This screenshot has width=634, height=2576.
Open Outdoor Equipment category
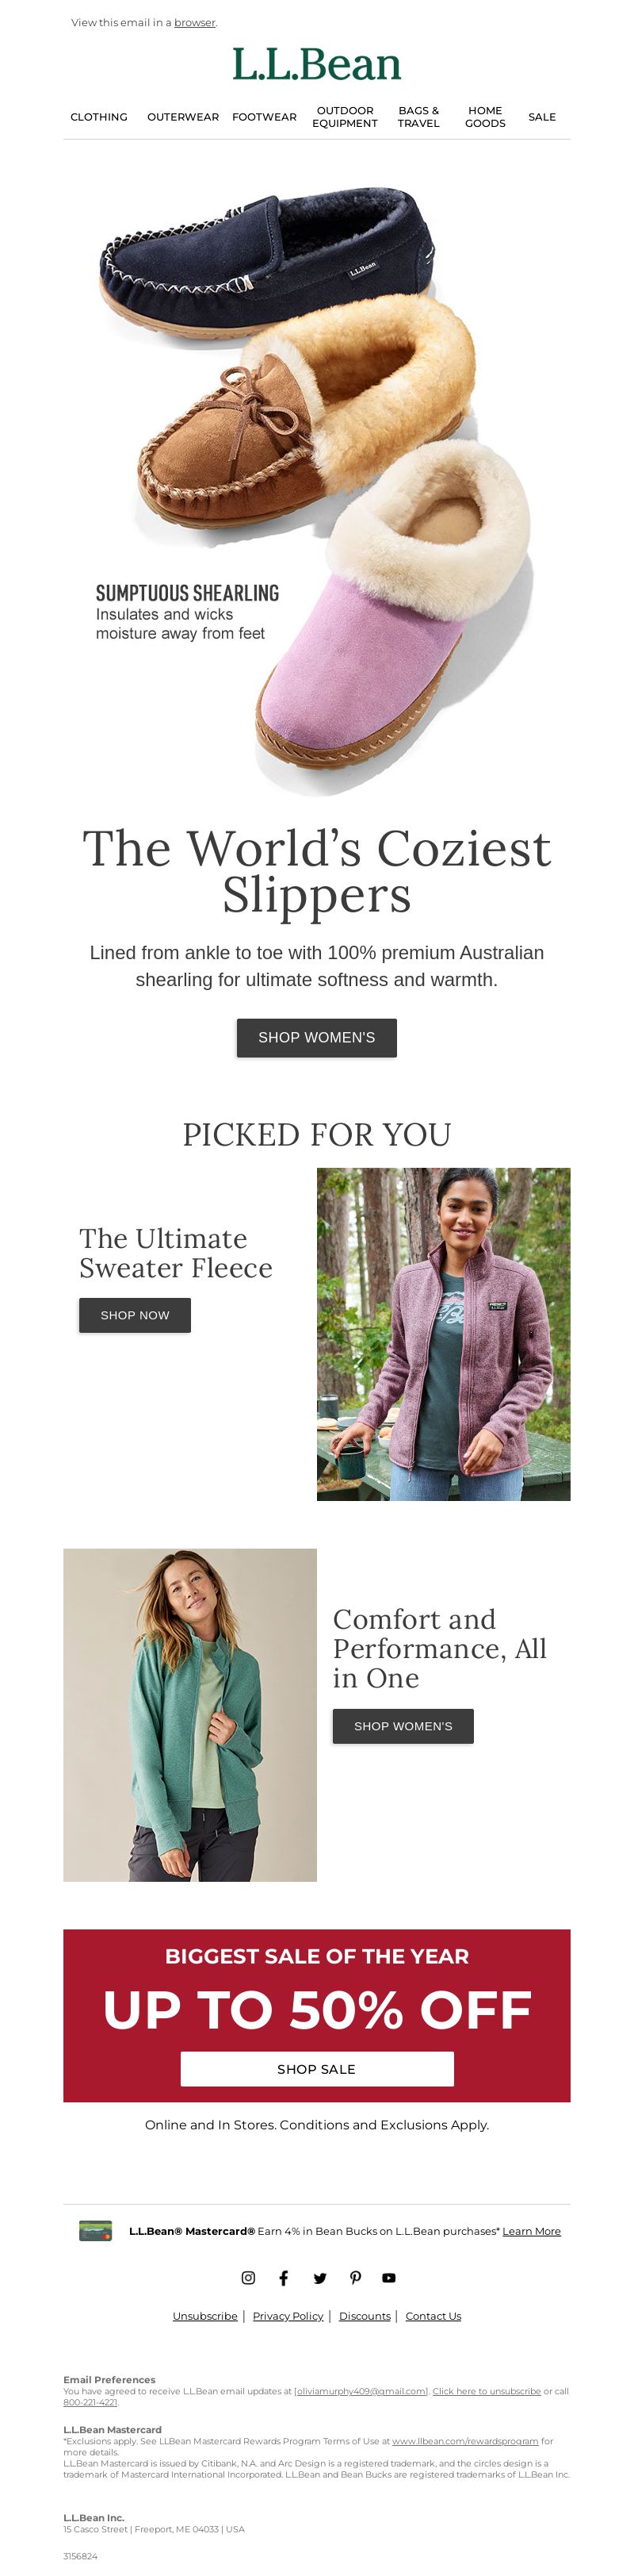(x=345, y=117)
